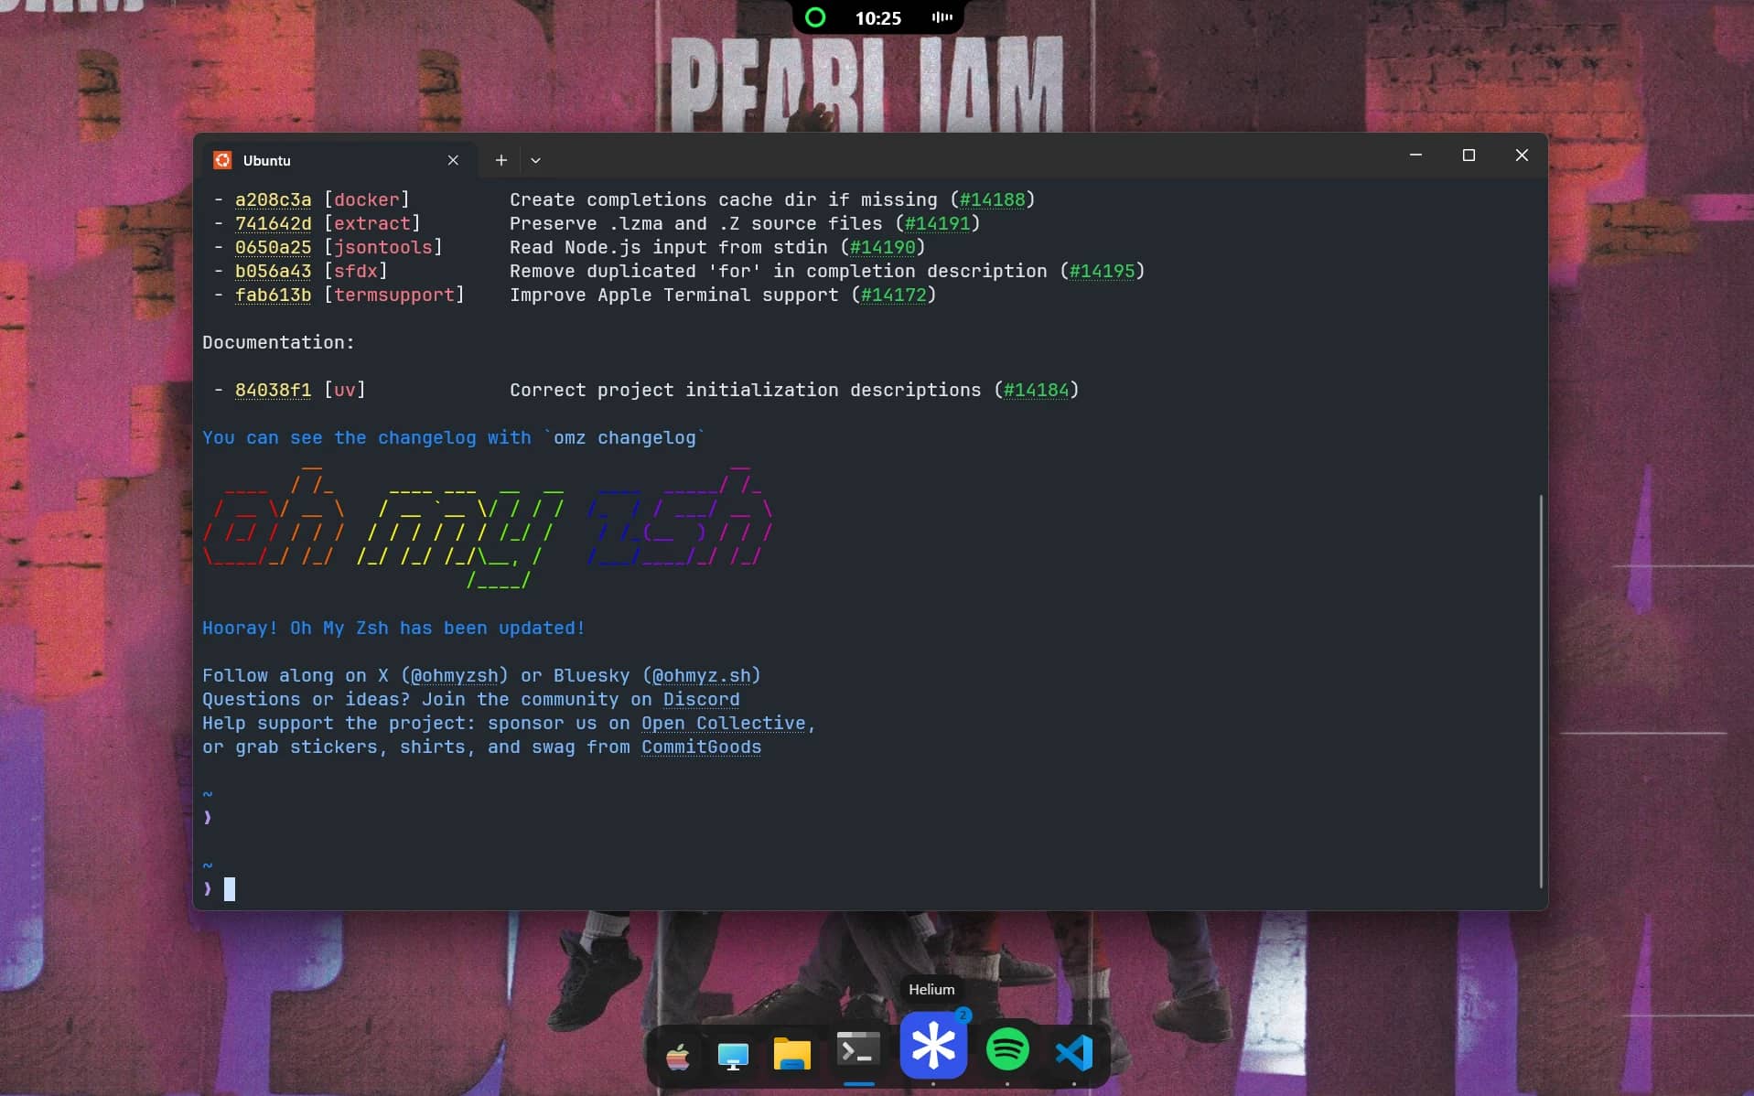This screenshot has width=1754, height=1096.
Task: Open pull request #14172 link
Action: pos(893,295)
